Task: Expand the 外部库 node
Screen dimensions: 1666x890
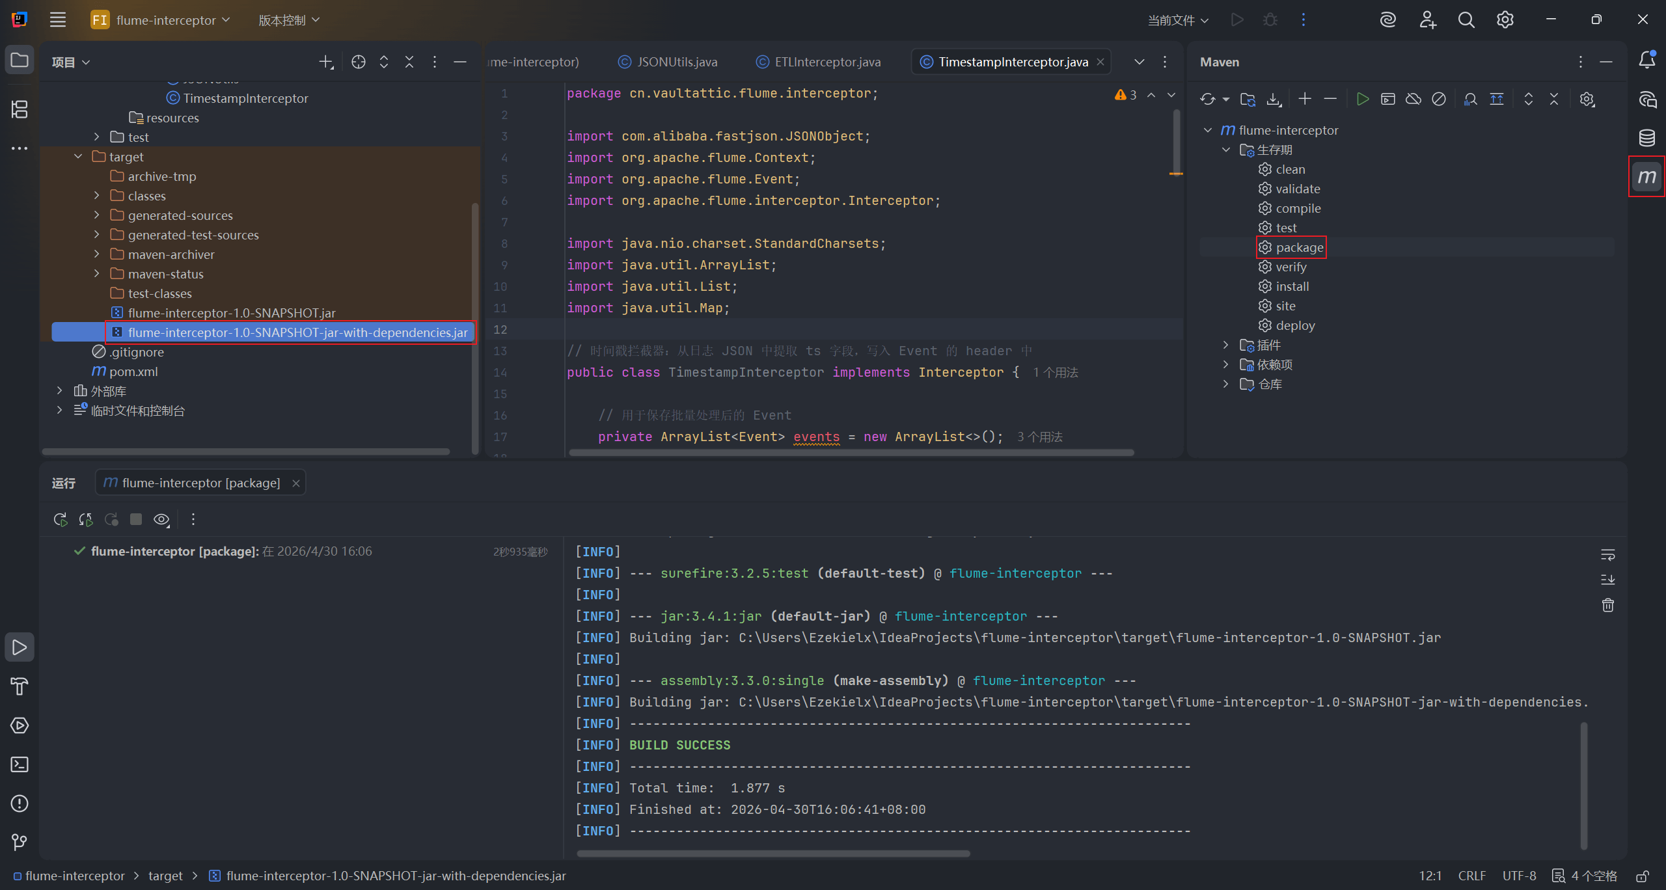Action: click(59, 391)
